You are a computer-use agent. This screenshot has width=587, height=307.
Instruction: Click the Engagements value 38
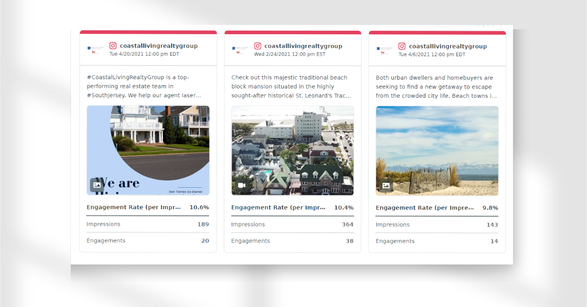[350, 241]
